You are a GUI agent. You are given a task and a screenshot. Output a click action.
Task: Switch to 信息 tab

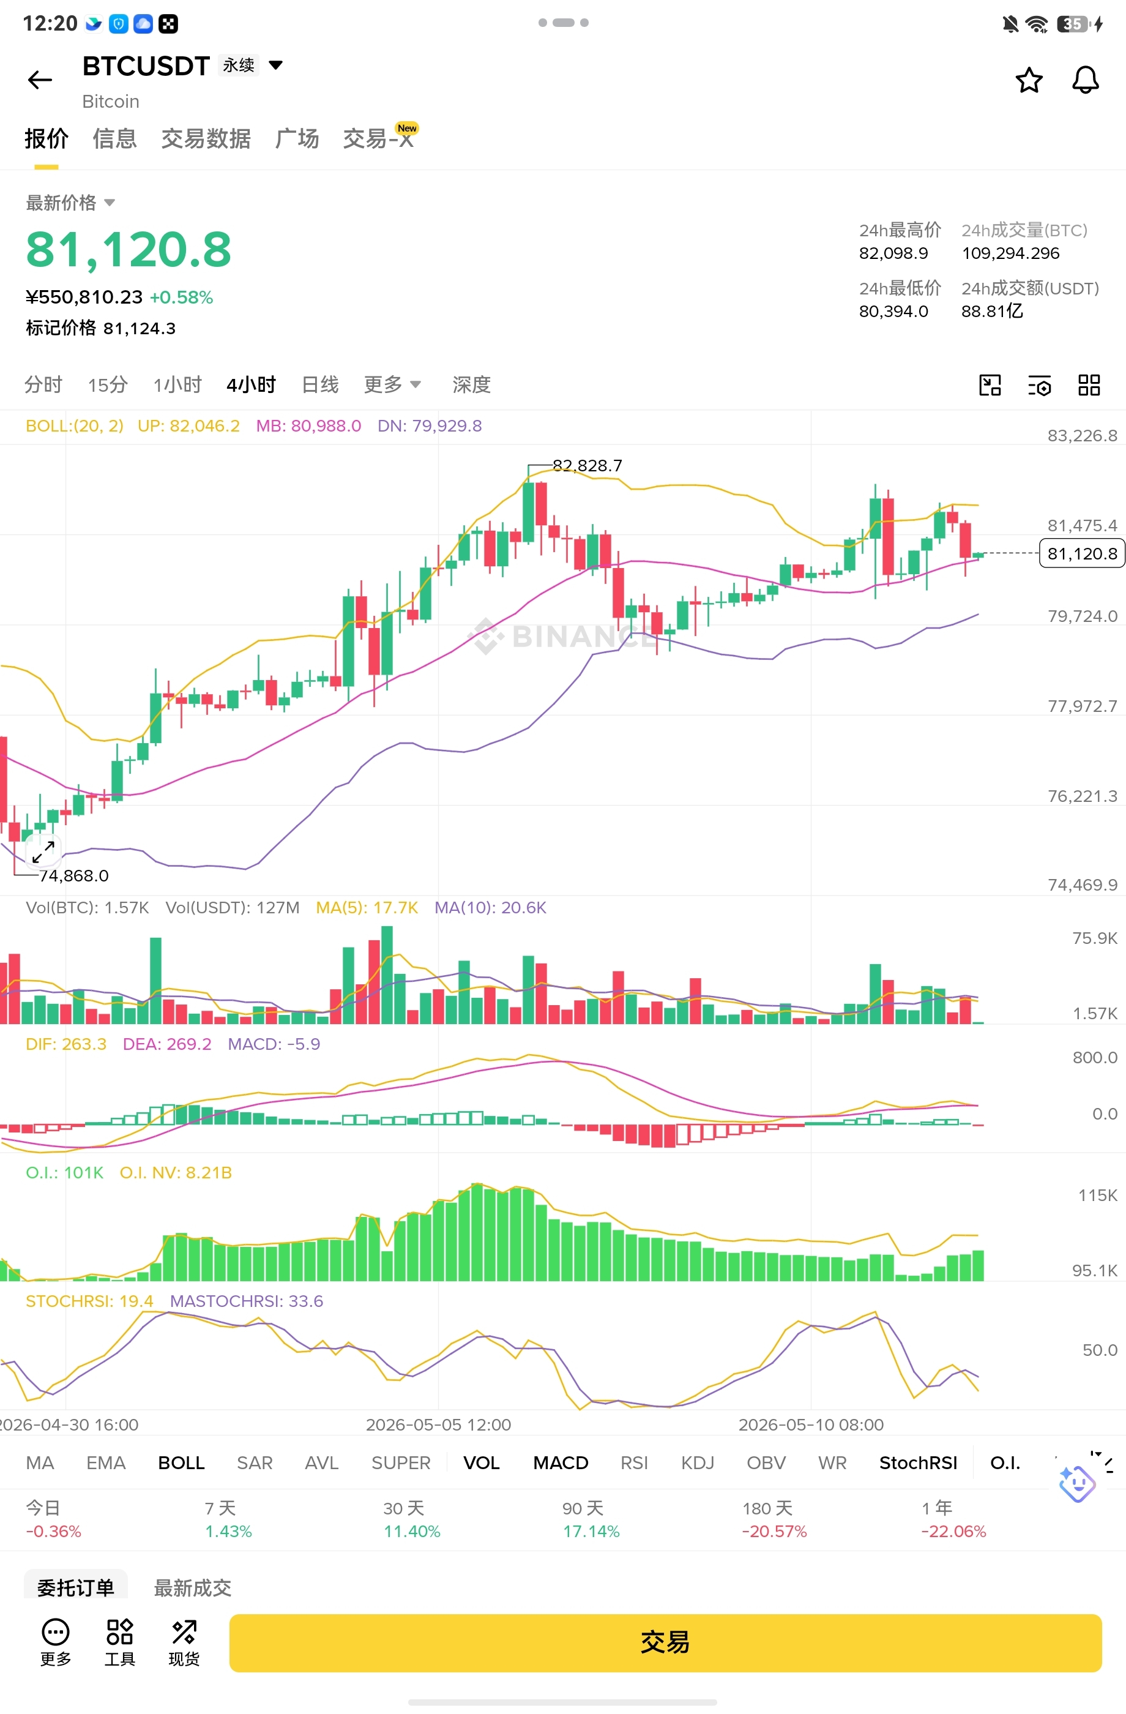click(x=114, y=138)
